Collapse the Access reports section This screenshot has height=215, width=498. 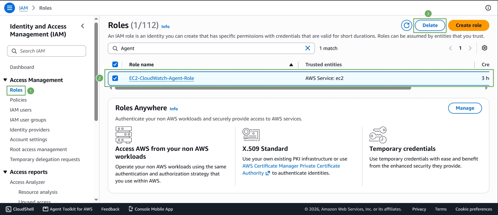[5, 172]
